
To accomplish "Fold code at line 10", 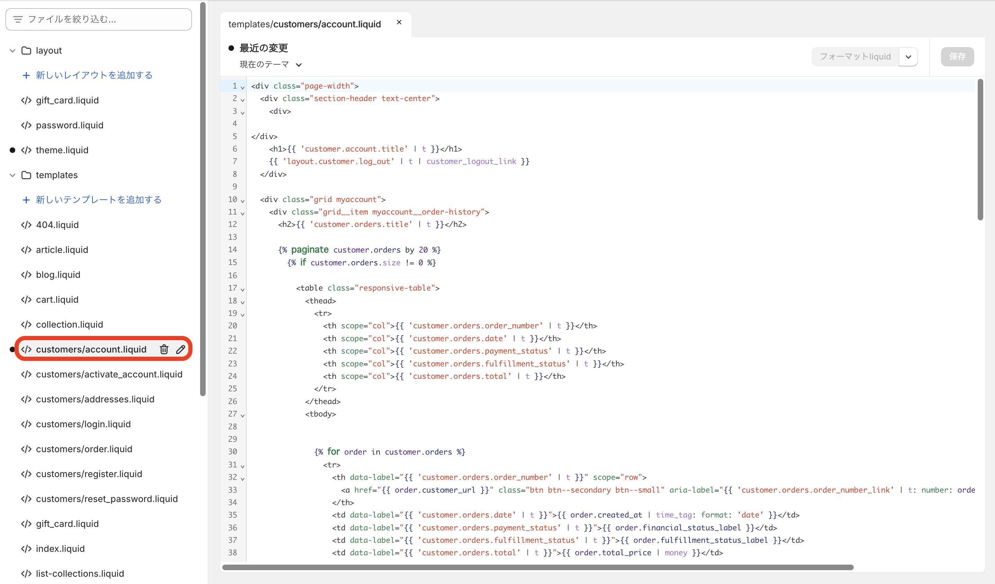I will [x=243, y=201].
